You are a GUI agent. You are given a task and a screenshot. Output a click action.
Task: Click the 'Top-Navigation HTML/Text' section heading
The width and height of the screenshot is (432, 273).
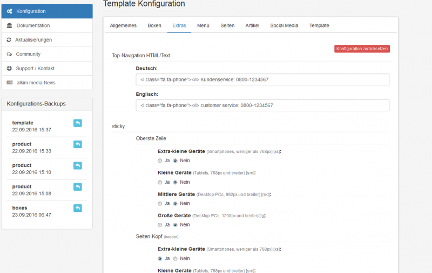point(141,56)
